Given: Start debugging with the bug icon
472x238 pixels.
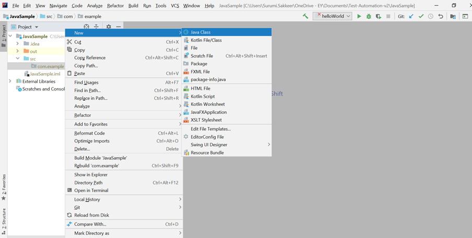Looking at the screenshot, I should [x=369, y=16].
